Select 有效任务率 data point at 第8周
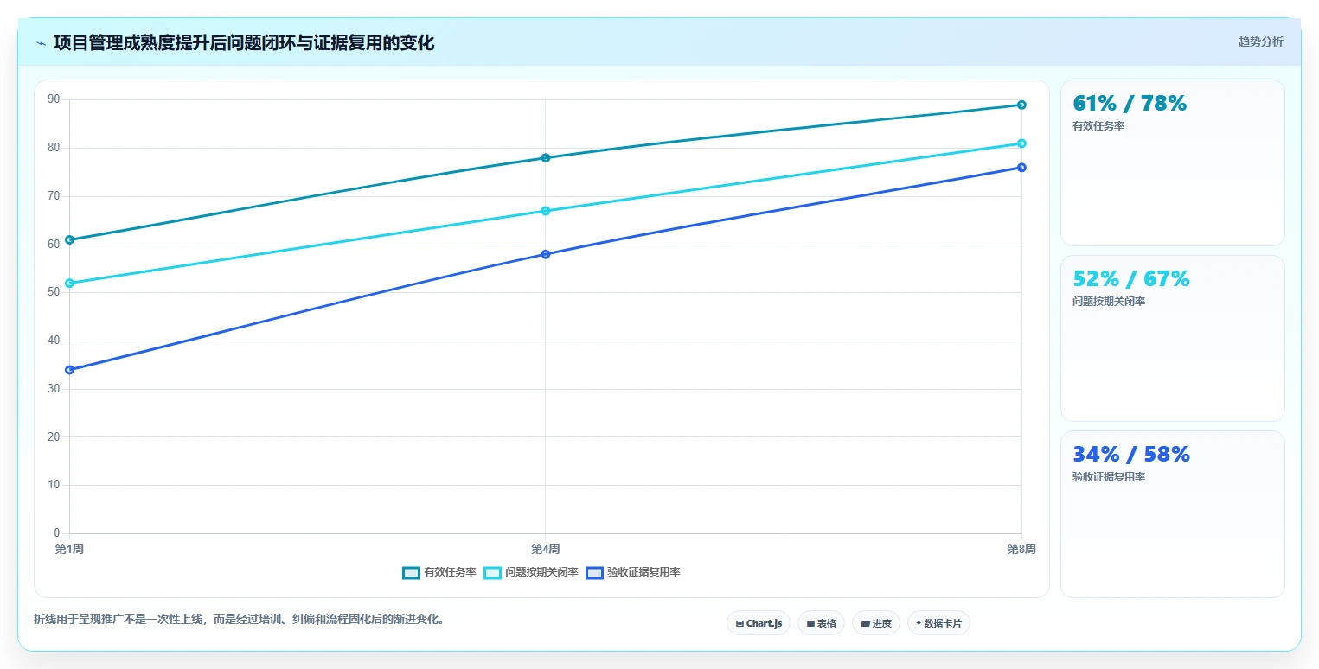 tap(1021, 105)
